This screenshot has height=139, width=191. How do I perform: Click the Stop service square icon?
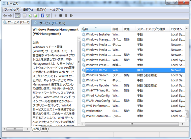point(61,16)
